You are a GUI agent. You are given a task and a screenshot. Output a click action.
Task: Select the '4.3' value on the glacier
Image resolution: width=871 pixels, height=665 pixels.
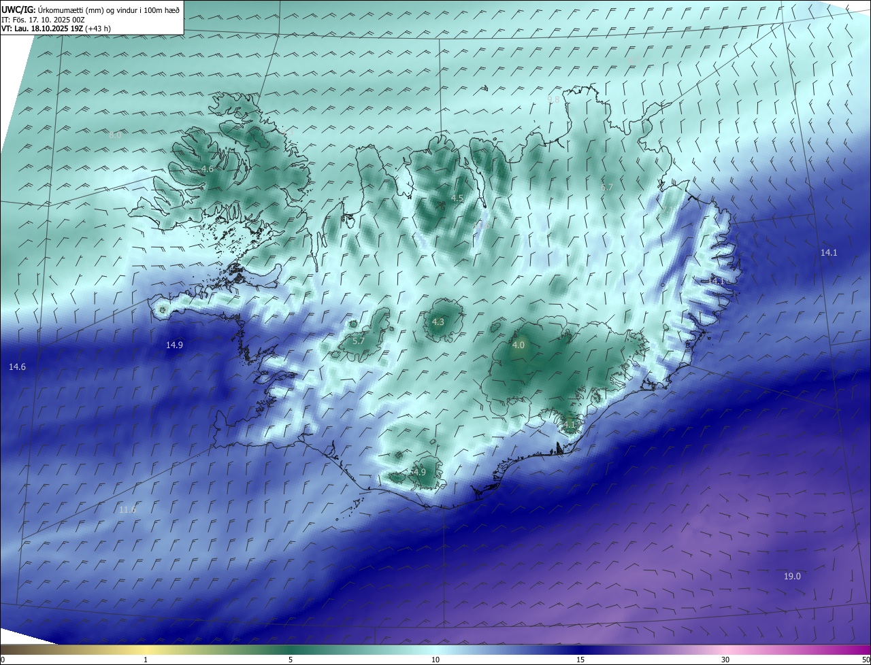(x=438, y=322)
